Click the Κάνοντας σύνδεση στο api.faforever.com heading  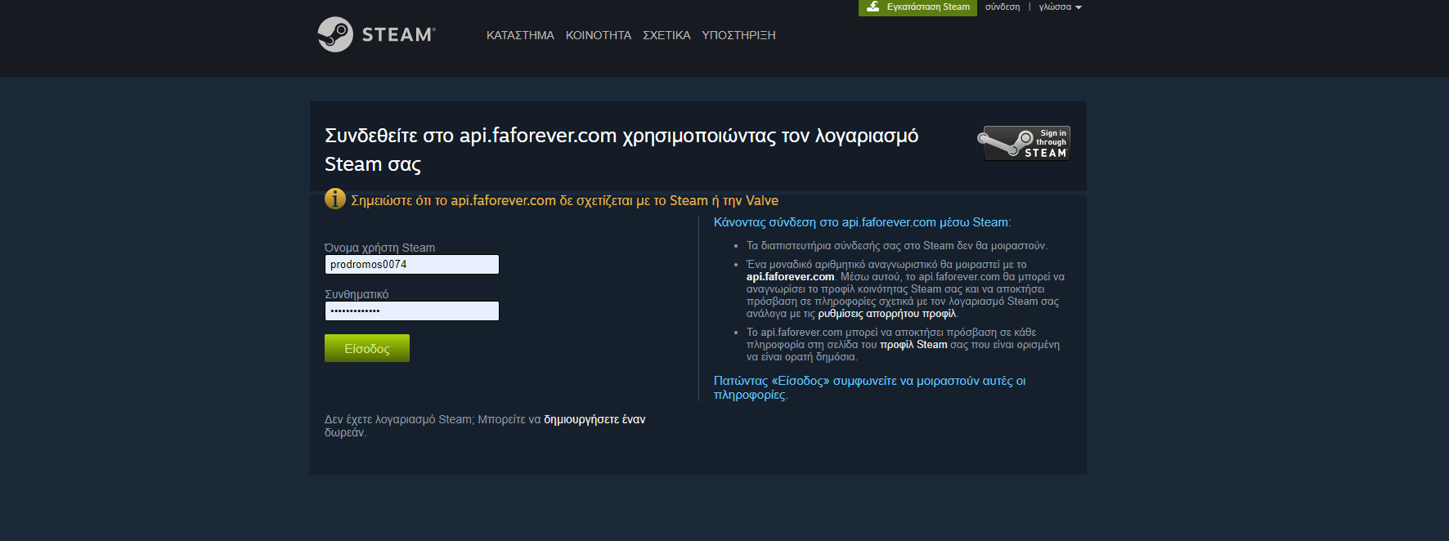tap(862, 222)
